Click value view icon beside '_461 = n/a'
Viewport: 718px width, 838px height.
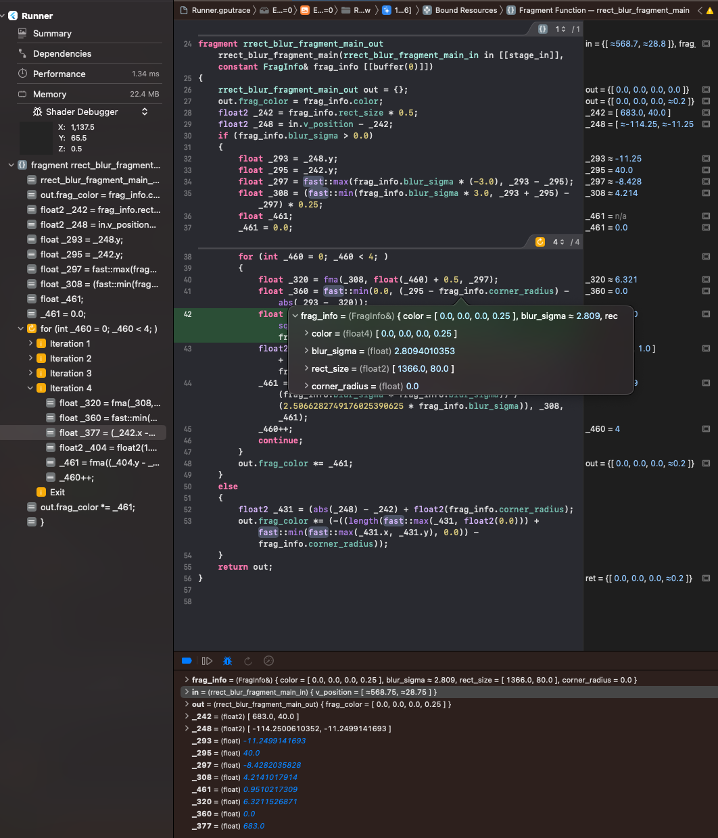706,216
